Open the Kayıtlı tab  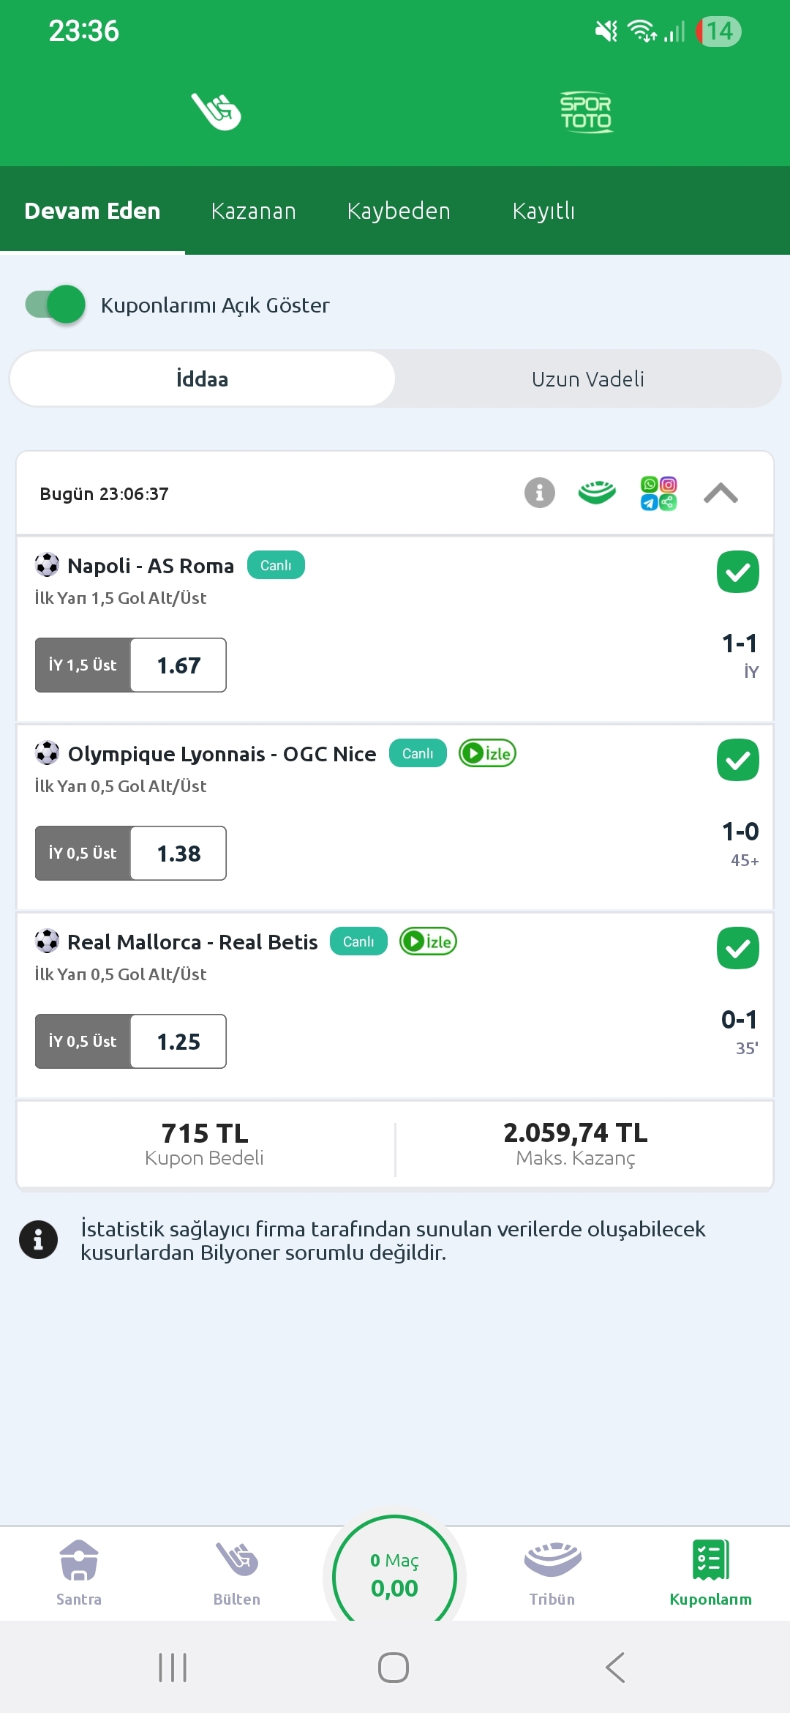(543, 211)
